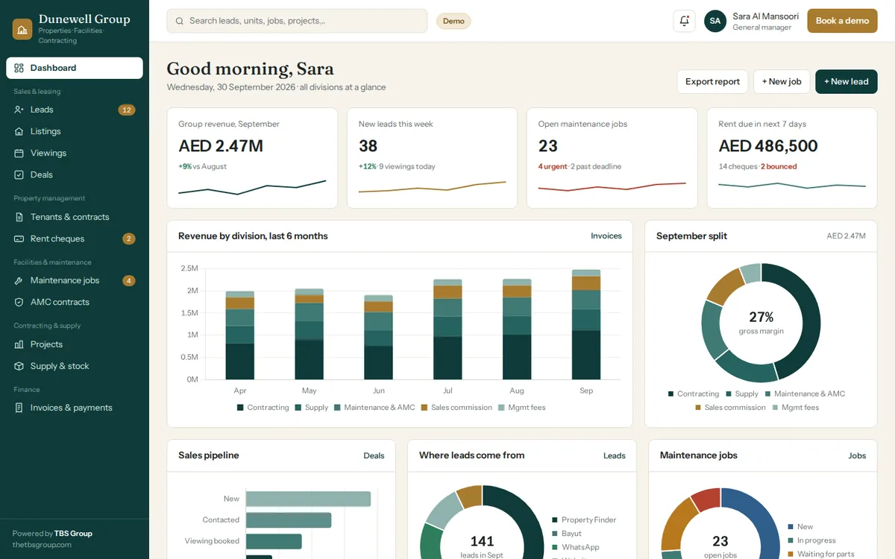Click the Leads count badge 12

point(127,110)
